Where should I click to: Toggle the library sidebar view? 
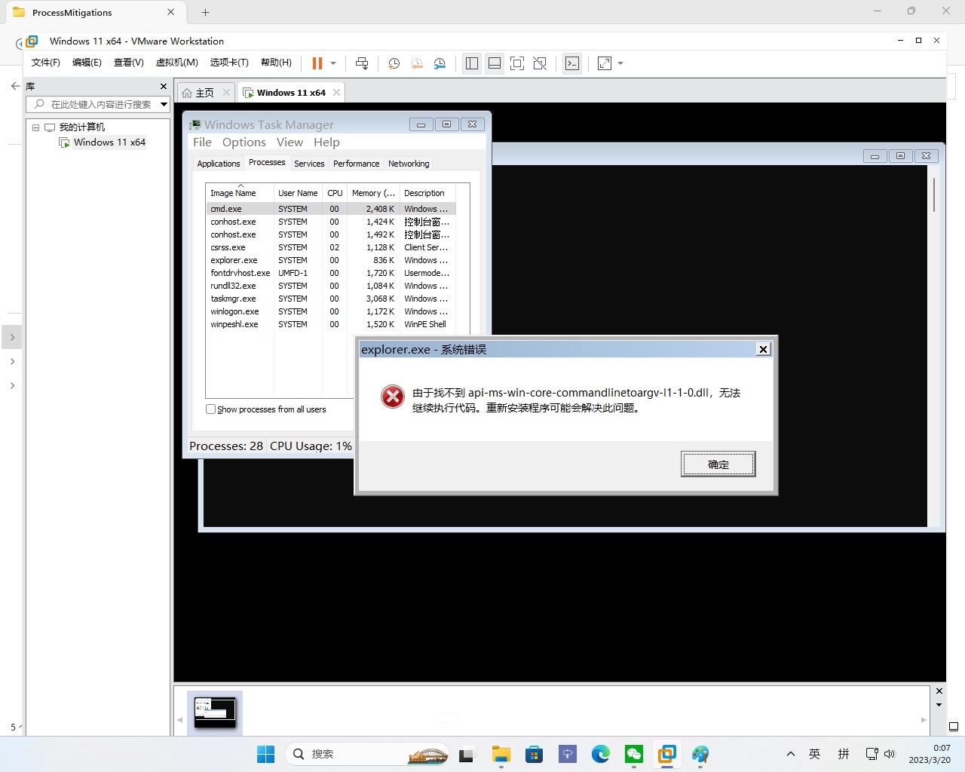pyautogui.click(x=472, y=63)
